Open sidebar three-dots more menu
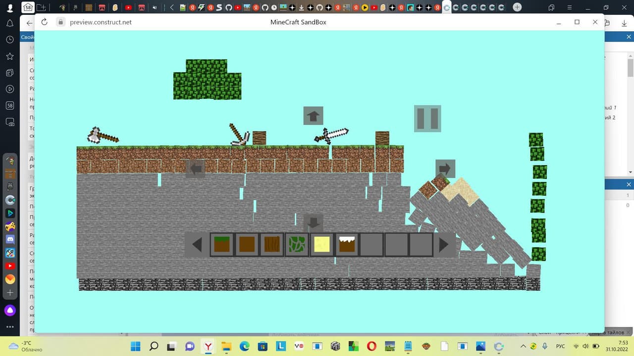This screenshot has height=356, width=634. click(10, 327)
